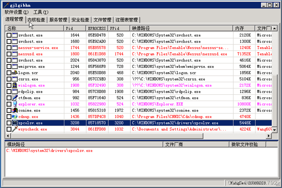This screenshot has height=188, width=282.
Task: Switch to the 注册表管理 tab
Action: [x=127, y=20]
